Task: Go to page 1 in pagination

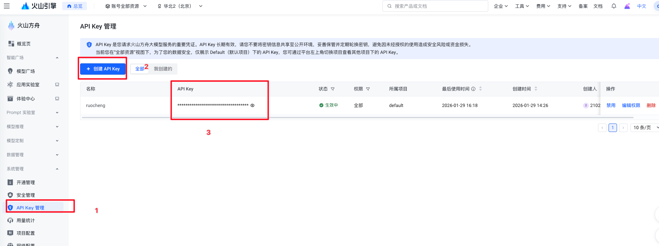Action: coord(613,127)
